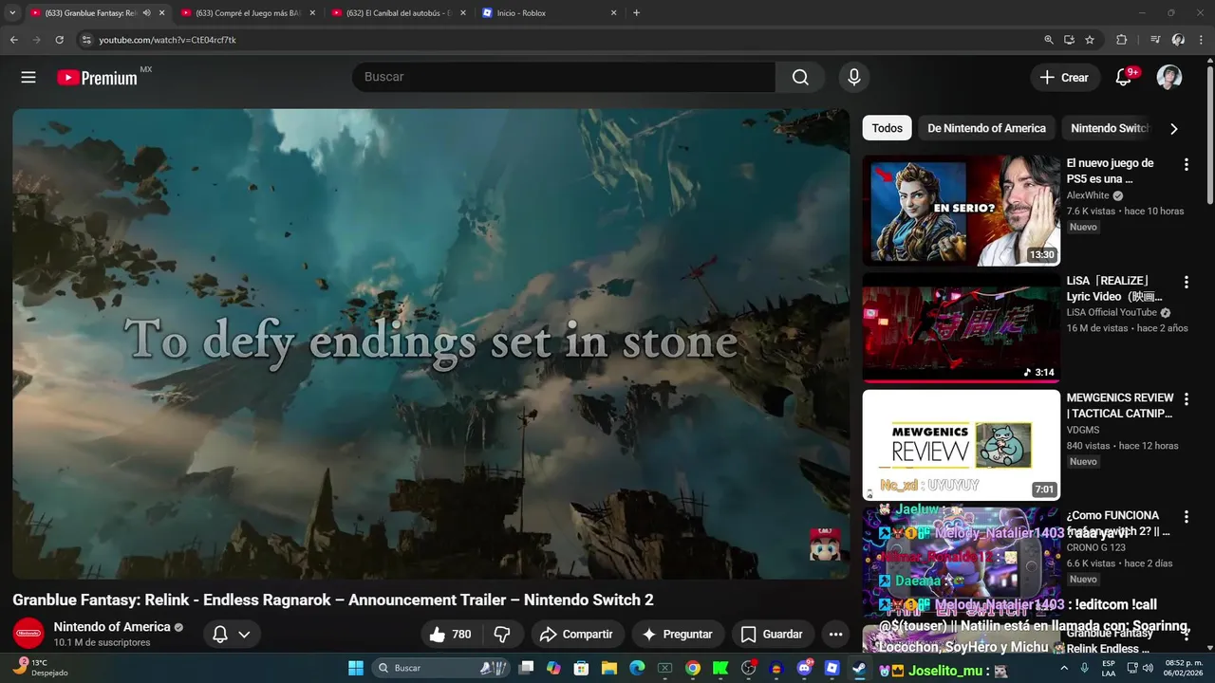This screenshot has width=1215, height=683.
Task: Select the Todos filter chip
Action: (x=888, y=128)
